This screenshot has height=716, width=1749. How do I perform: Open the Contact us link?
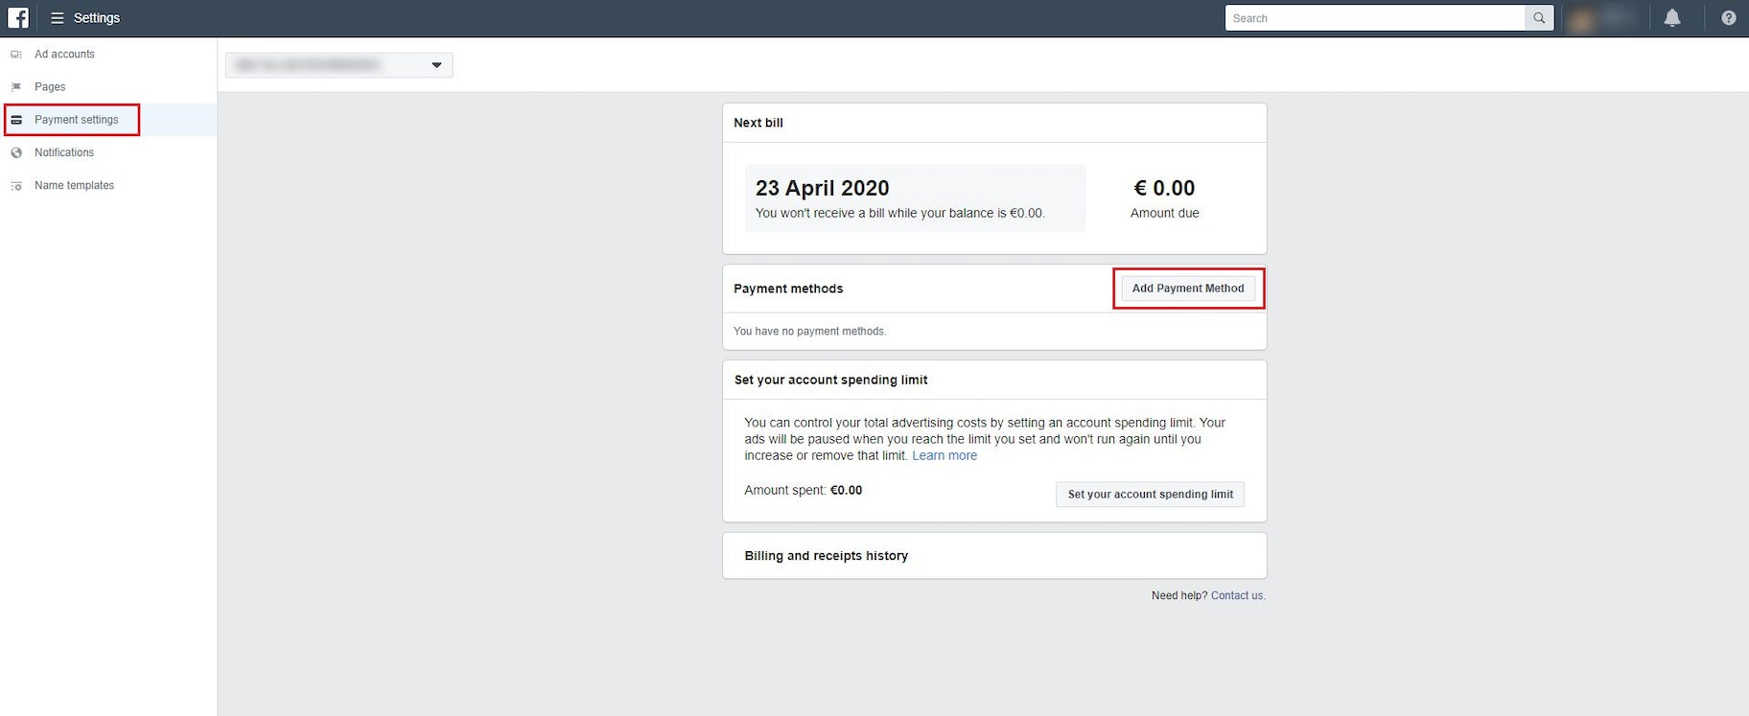pos(1237,596)
